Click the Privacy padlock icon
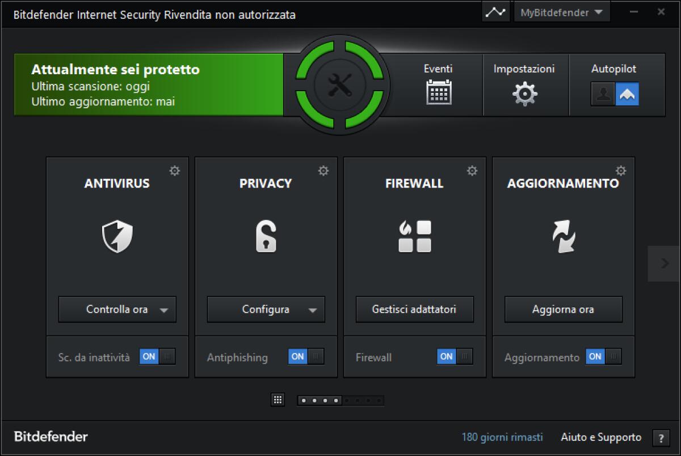The image size is (681, 456). pos(266,235)
